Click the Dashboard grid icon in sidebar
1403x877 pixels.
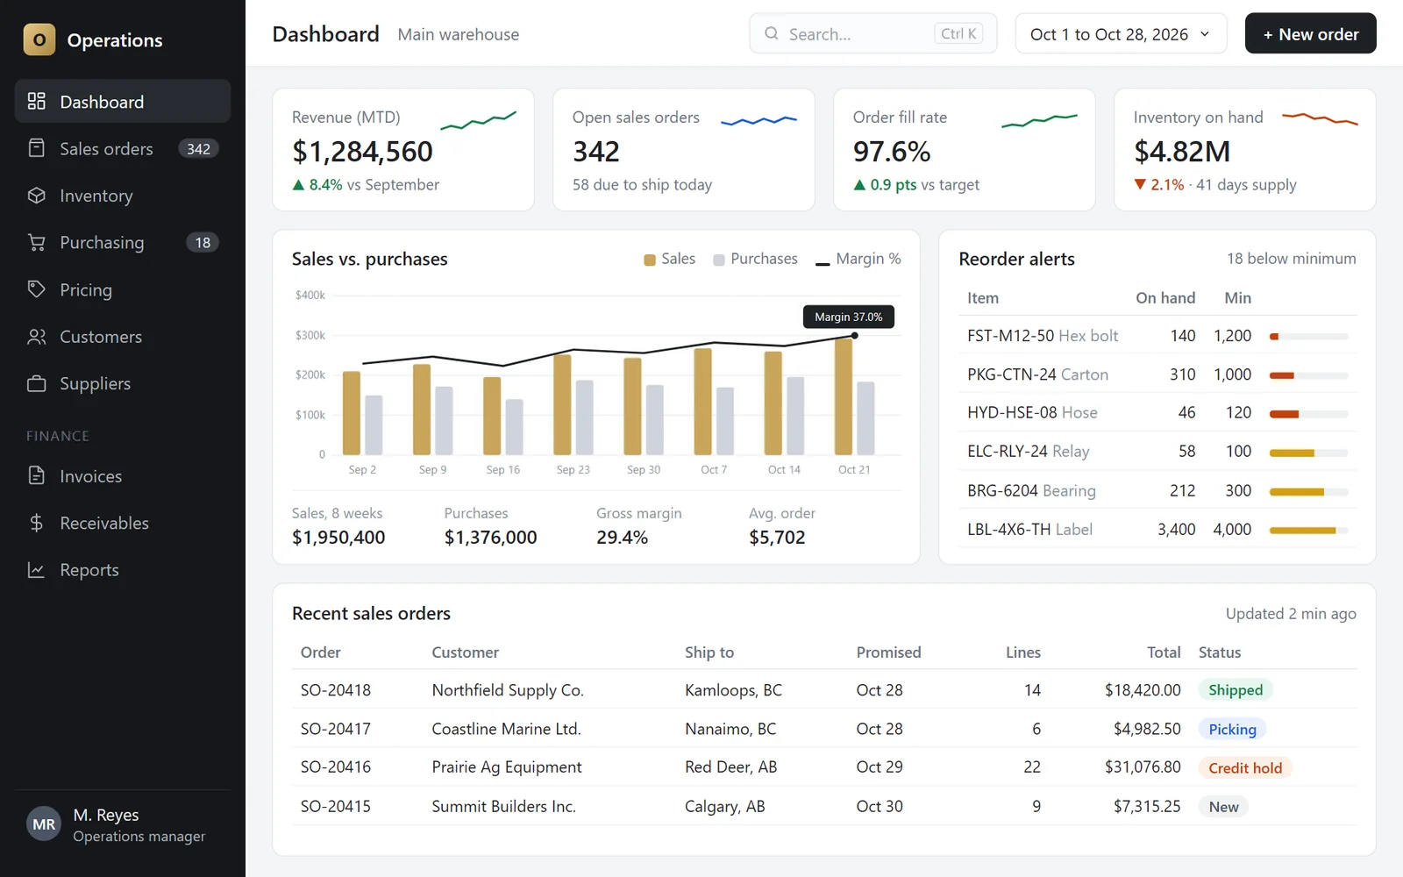pos(36,101)
